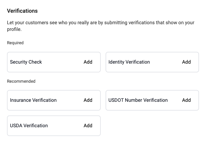The width and height of the screenshot is (206, 143).
Task: Click Add next to USDA Verification
Action: (x=88, y=126)
